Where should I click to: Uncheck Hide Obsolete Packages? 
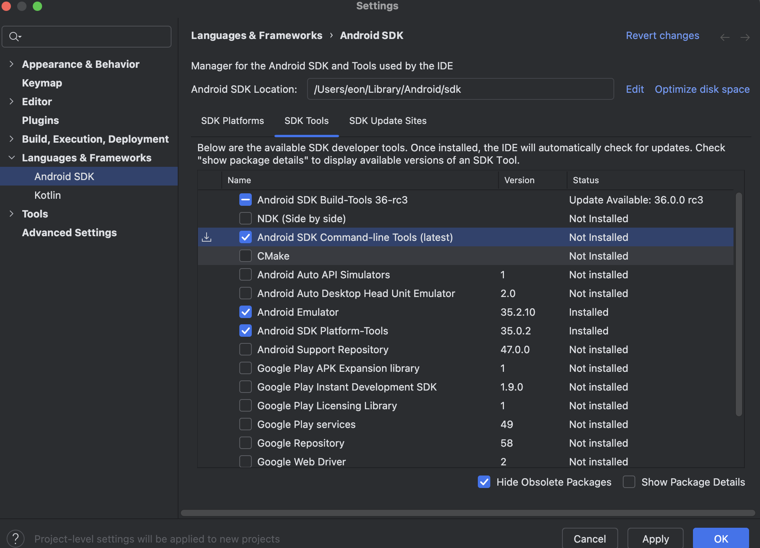(x=484, y=482)
